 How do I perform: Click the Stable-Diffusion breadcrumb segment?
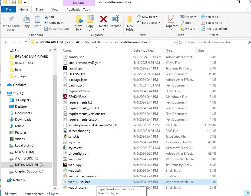coord(97,42)
